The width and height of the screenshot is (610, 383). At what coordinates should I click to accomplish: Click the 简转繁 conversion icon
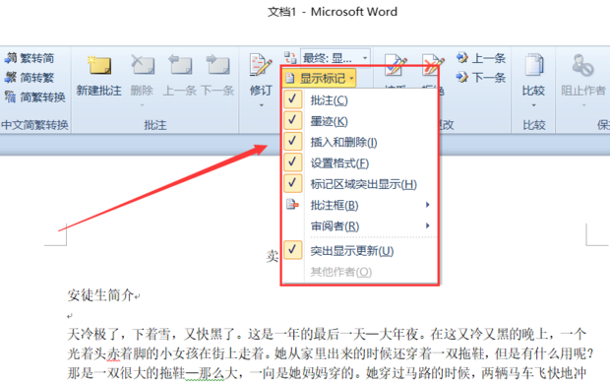tap(11, 78)
